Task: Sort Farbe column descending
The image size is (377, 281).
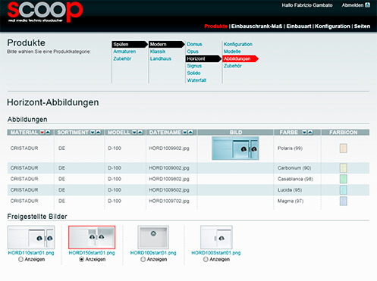Action: (x=304, y=133)
